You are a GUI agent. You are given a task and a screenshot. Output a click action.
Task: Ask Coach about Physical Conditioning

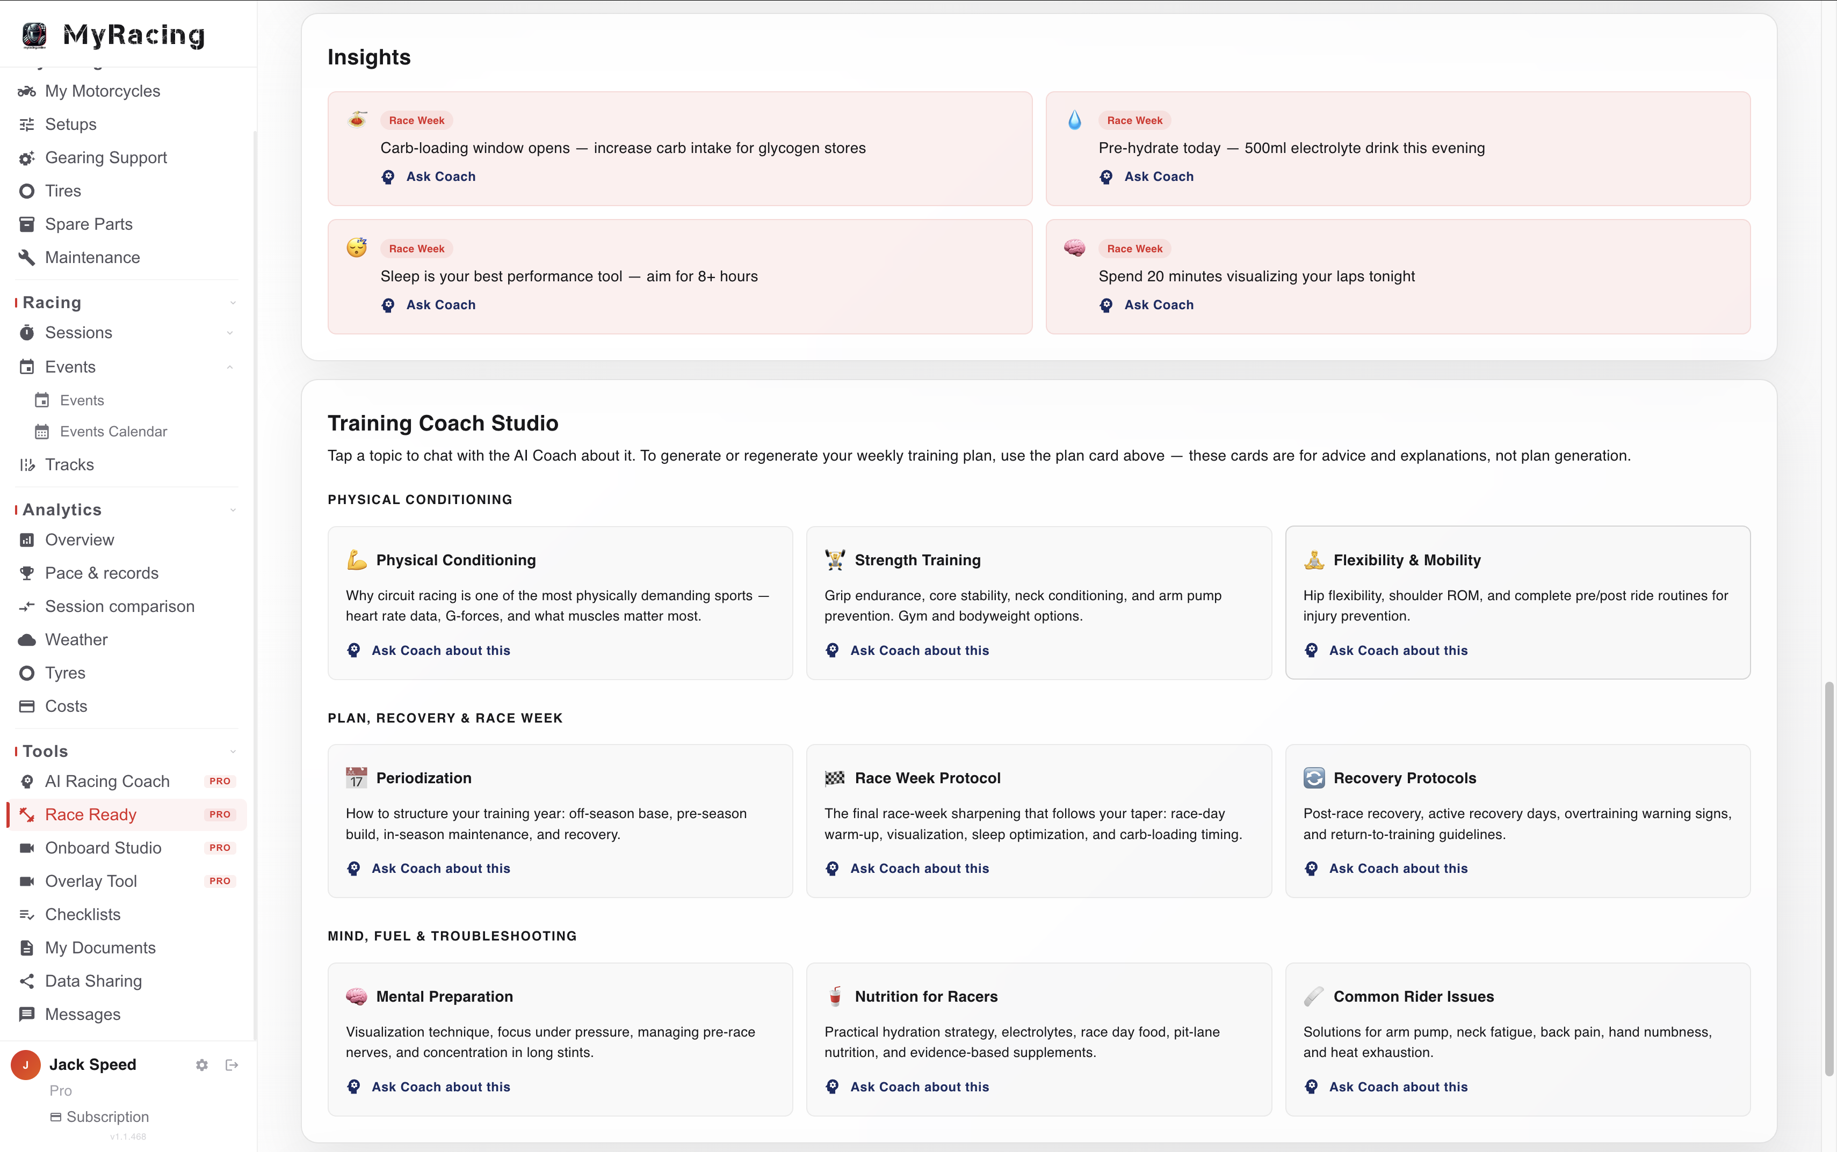tap(429, 651)
